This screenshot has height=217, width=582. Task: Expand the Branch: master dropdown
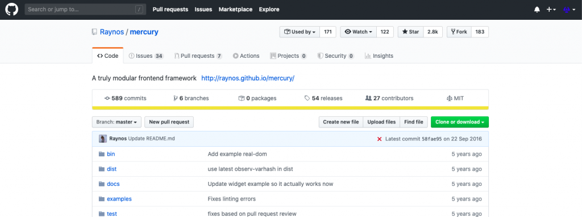(x=117, y=122)
